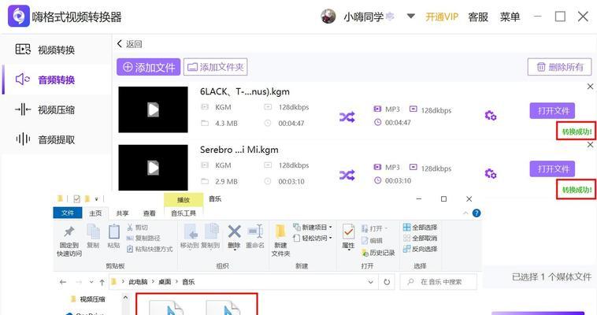Image resolution: width=597 pixels, height=315 pixels.
Task: Click 历史记录 in the ribbon
Action: point(378,253)
